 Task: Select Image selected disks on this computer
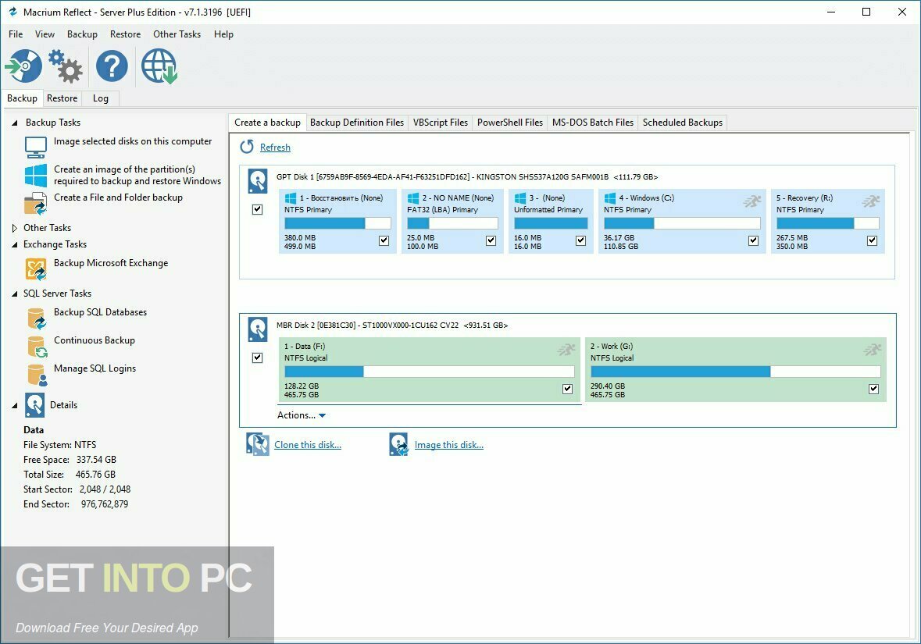click(x=133, y=141)
